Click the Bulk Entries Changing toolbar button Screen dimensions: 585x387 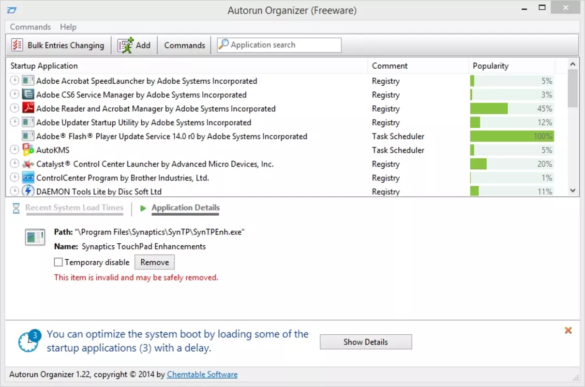coord(58,45)
